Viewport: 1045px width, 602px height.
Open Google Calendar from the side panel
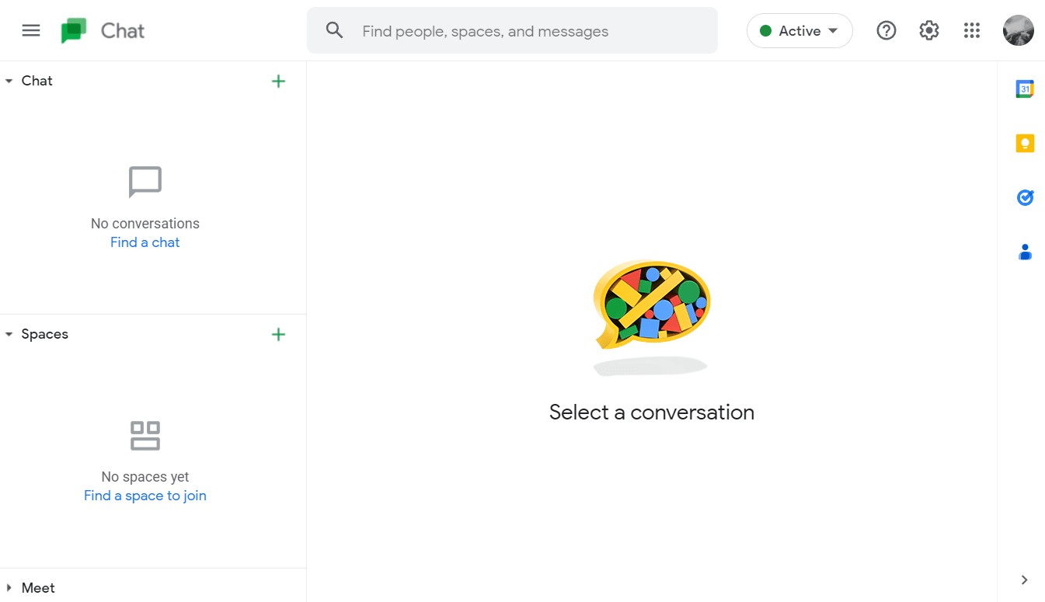pyautogui.click(x=1025, y=89)
